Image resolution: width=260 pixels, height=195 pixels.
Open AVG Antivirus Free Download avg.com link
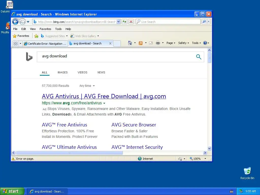104,96
